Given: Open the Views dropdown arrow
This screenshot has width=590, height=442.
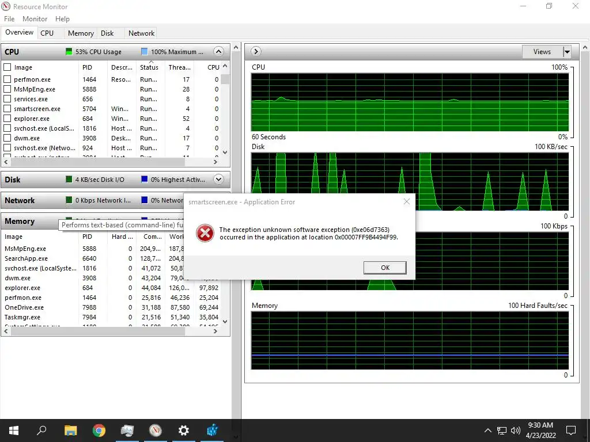Looking at the screenshot, I should pyautogui.click(x=567, y=52).
